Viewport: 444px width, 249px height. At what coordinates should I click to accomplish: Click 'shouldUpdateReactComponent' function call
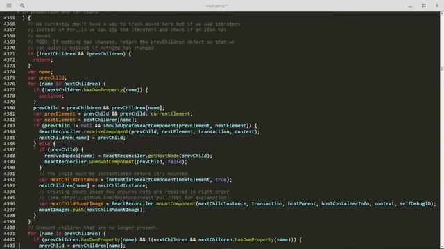139,126
